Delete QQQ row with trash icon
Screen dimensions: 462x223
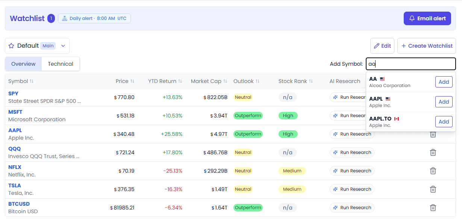433,152
